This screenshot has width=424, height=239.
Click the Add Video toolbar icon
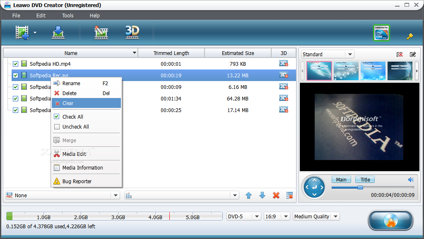pyautogui.click(x=22, y=33)
